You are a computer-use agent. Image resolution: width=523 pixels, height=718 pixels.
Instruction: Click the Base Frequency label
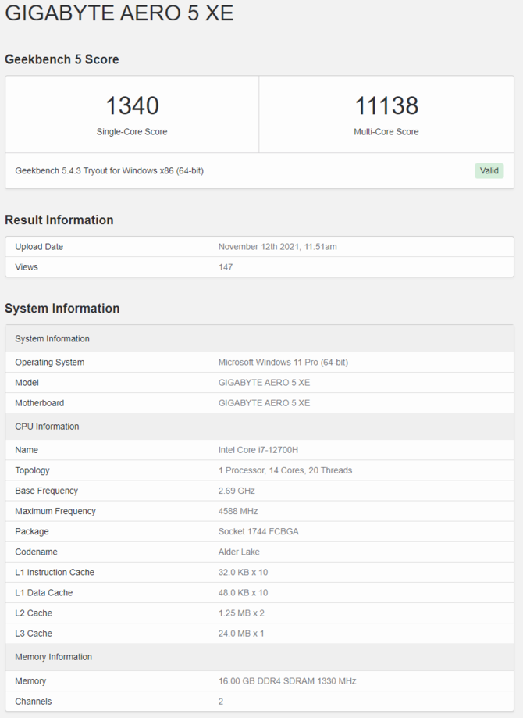point(47,491)
